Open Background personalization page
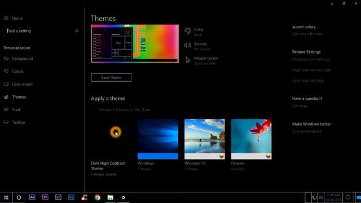 coord(19,59)
